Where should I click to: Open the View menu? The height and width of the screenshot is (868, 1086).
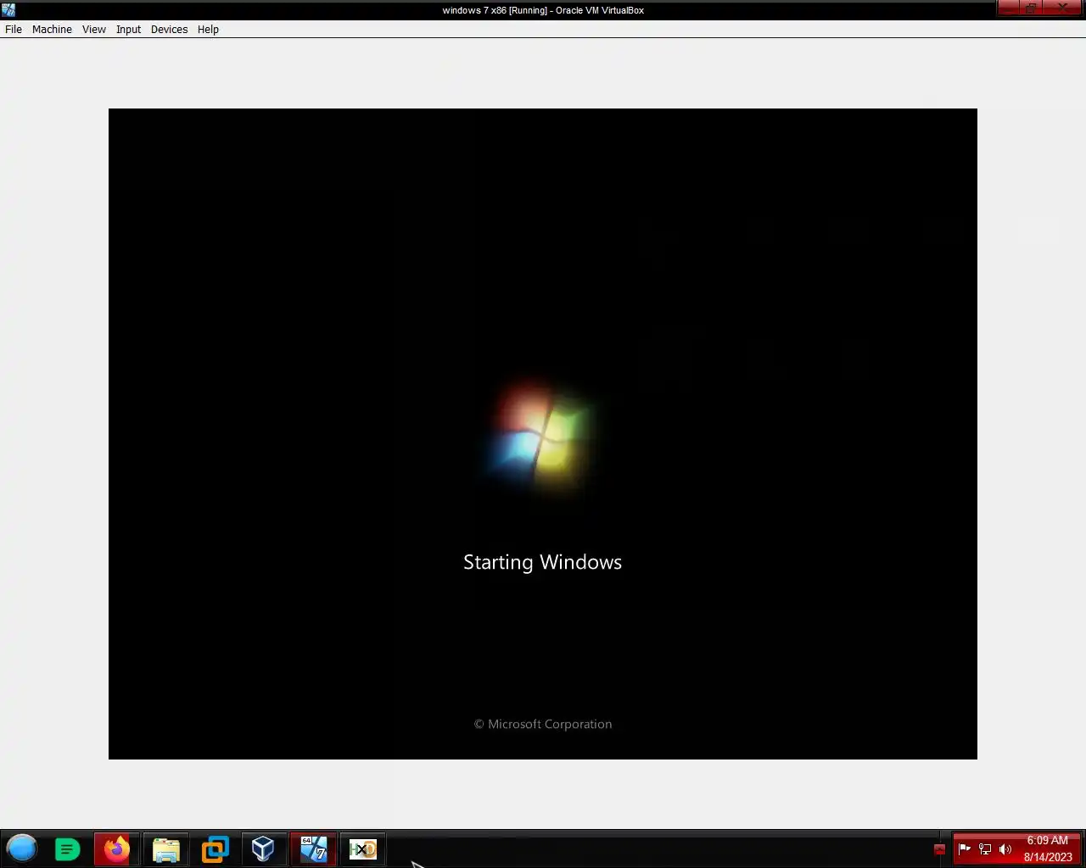[x=94, y=29]
